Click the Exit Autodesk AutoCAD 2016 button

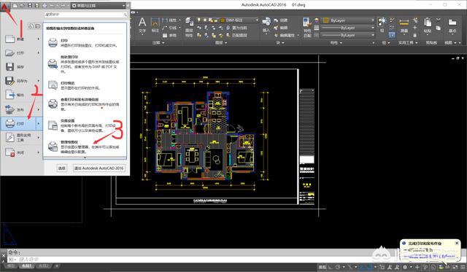point(99,168)
